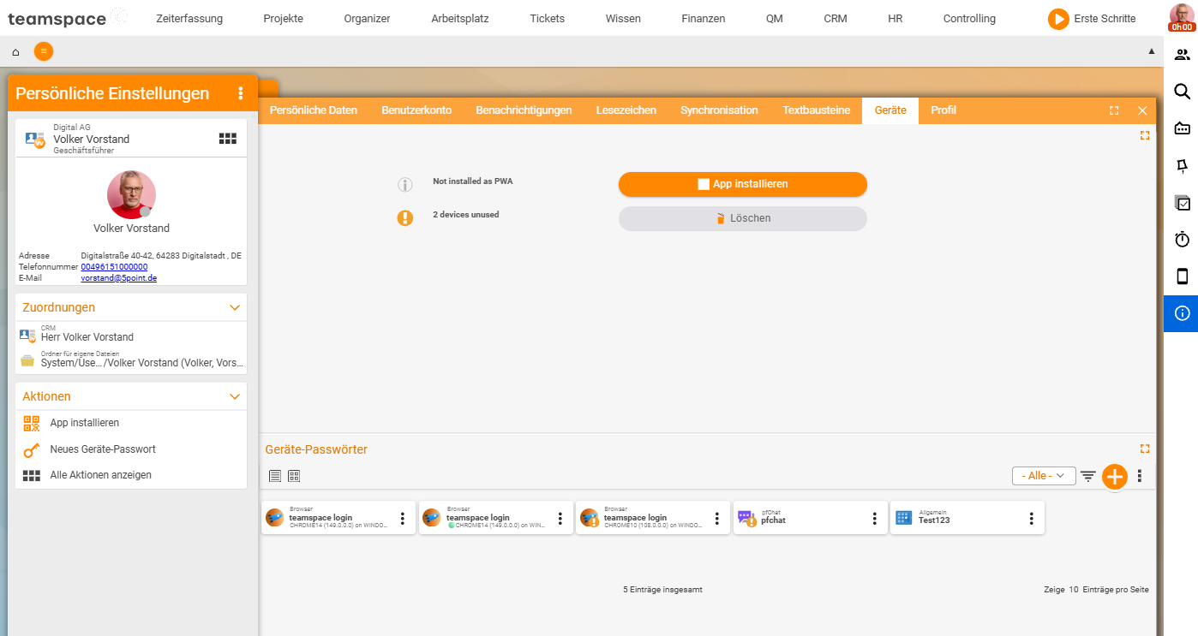This screenshot has width=1198, height=636.
Task: Toggle the orange menu button next to home
Action: 44,51
